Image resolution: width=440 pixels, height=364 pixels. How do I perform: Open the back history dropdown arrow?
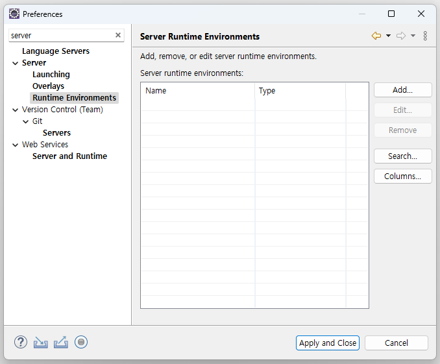coord(388,36)
